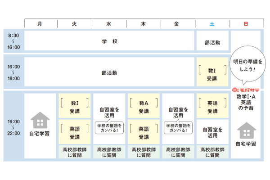The width and height of the screenshot is (270, 180).
Task: Click the 学校 block spanning weekdays
Action: [x=109, y=41]
